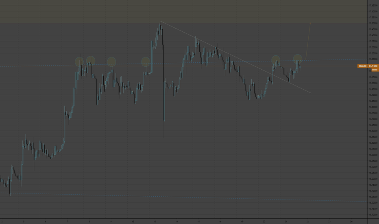This screenshot has width=379, height=224.
Task: Select the 16.80000 price axis label
Action: [x=373, y=107]
